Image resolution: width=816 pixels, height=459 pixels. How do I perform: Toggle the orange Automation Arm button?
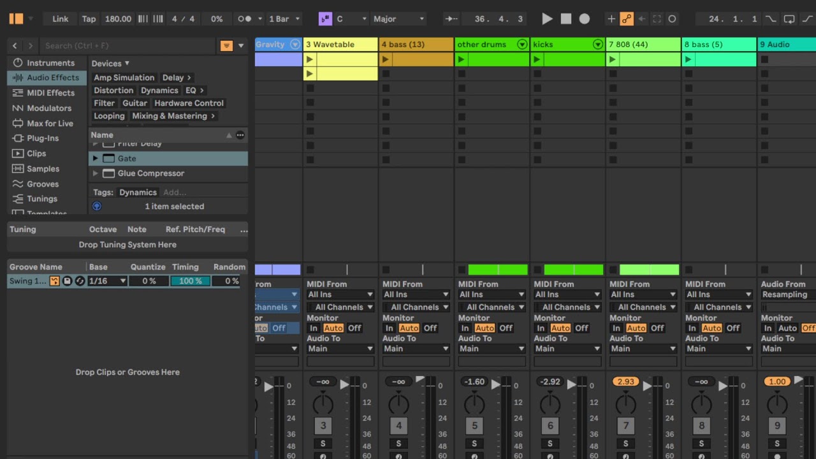click(627, 19)
